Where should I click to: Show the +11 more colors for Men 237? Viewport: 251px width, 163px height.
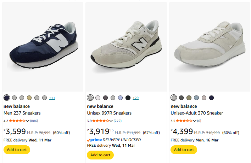tap(52, 98)
